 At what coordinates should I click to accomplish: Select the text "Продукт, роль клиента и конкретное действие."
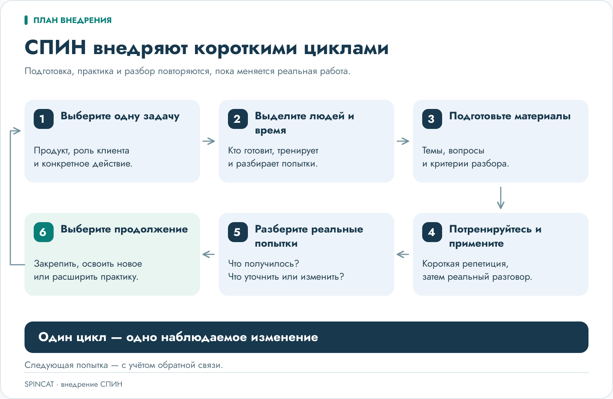[x=83, y=157]
